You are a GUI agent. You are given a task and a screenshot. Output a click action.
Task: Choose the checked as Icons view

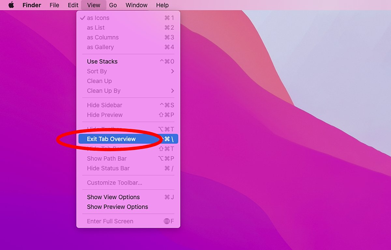pyautogui.click(x=98, y=18)
